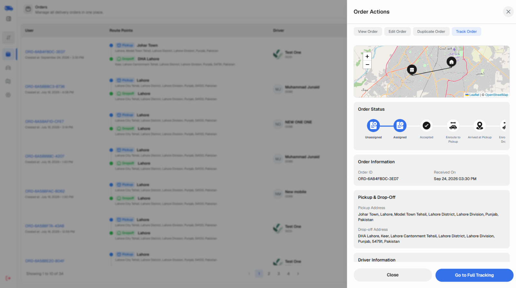
Task: Click the Unassigned status step icon
Action: [x=373, y=126]
